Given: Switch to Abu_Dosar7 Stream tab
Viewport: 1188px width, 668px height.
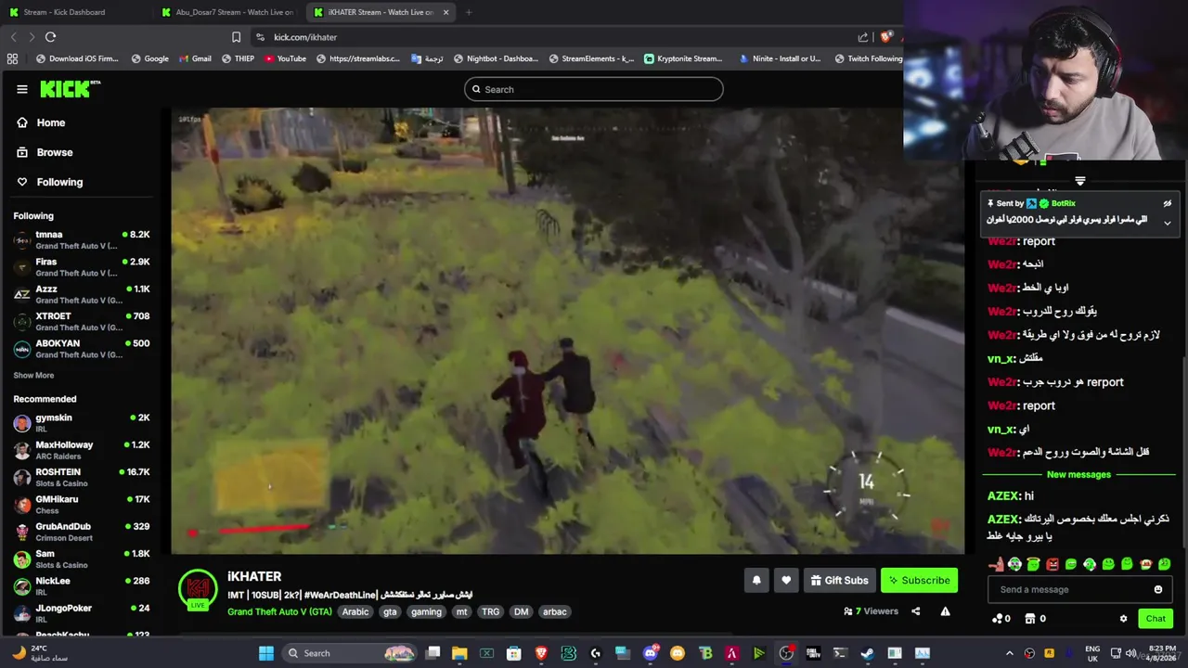Looking at the screenshot, I should pos(227,12).
